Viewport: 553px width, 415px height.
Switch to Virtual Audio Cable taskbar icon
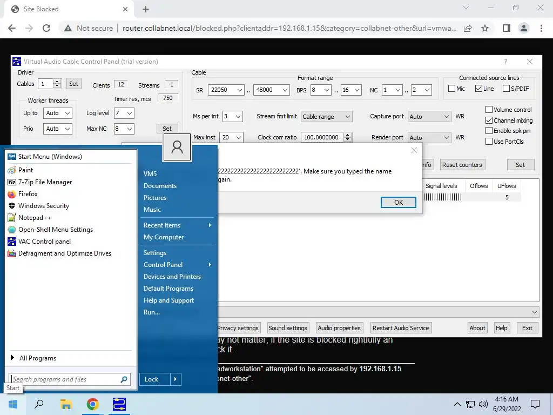[119, 404]
